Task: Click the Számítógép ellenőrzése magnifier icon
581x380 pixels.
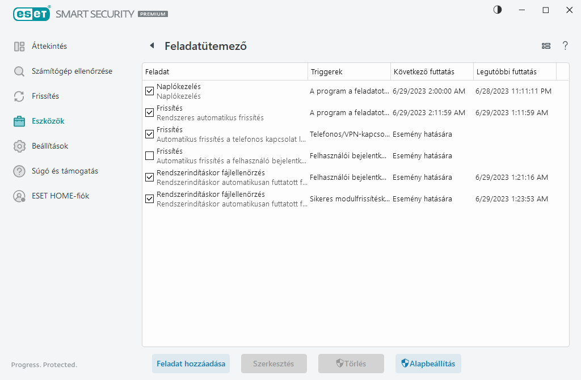Action: (x=19, y=71)
